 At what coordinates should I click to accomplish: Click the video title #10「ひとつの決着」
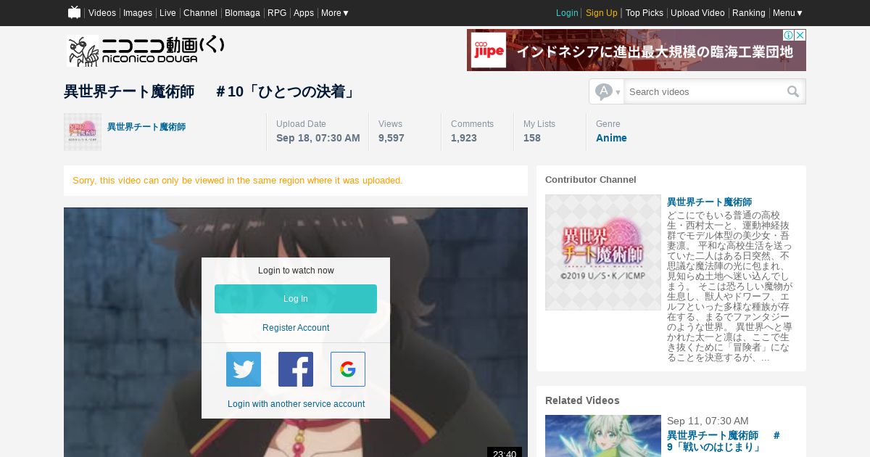(210, 91)
